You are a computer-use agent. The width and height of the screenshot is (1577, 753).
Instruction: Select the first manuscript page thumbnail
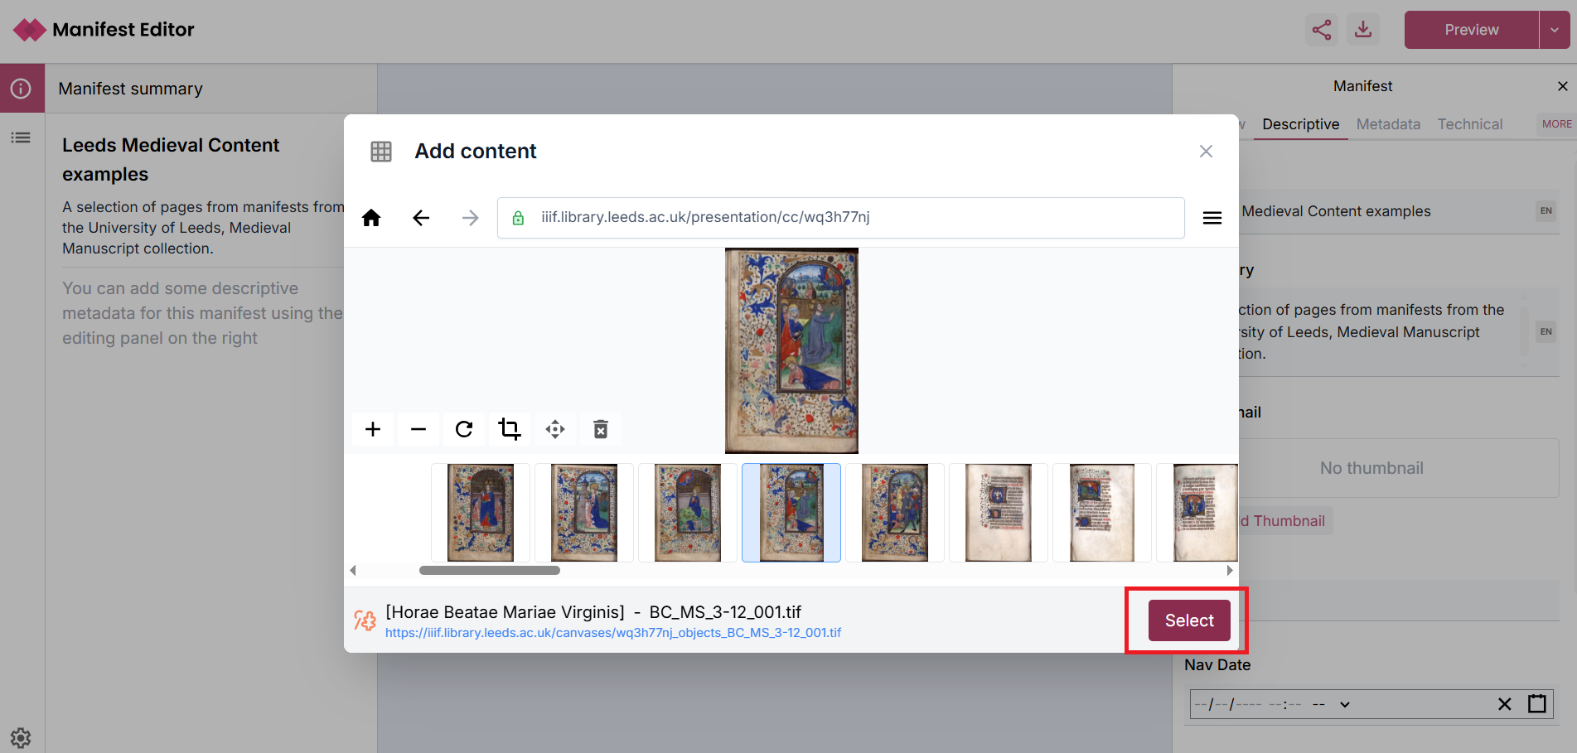point(481,513)
